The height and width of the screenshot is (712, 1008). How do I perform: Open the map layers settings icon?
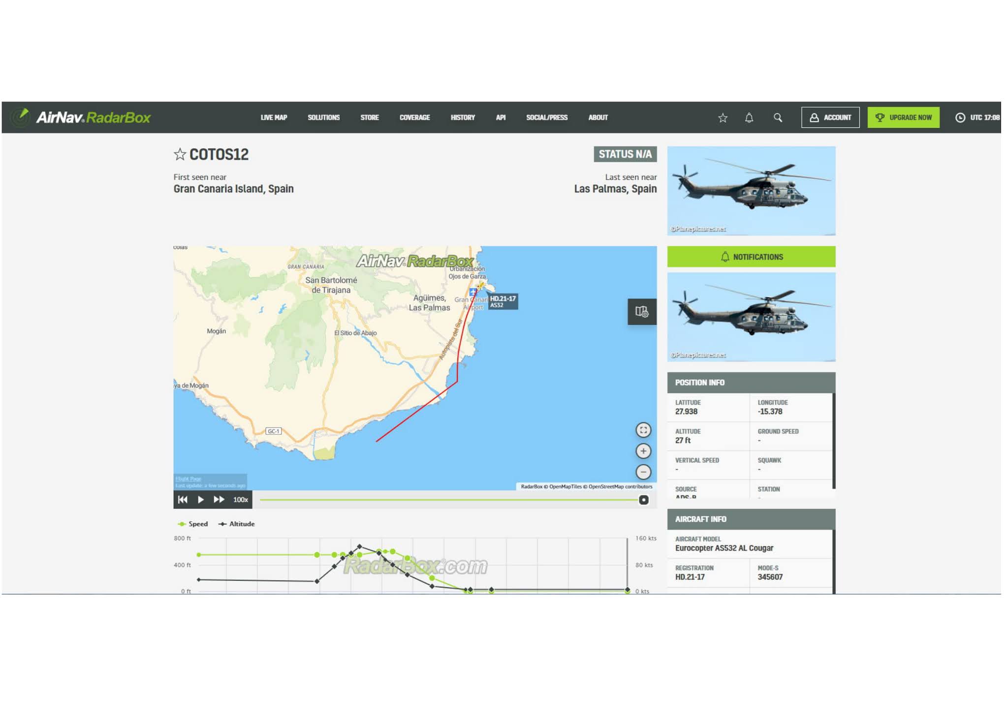[641, 312]
